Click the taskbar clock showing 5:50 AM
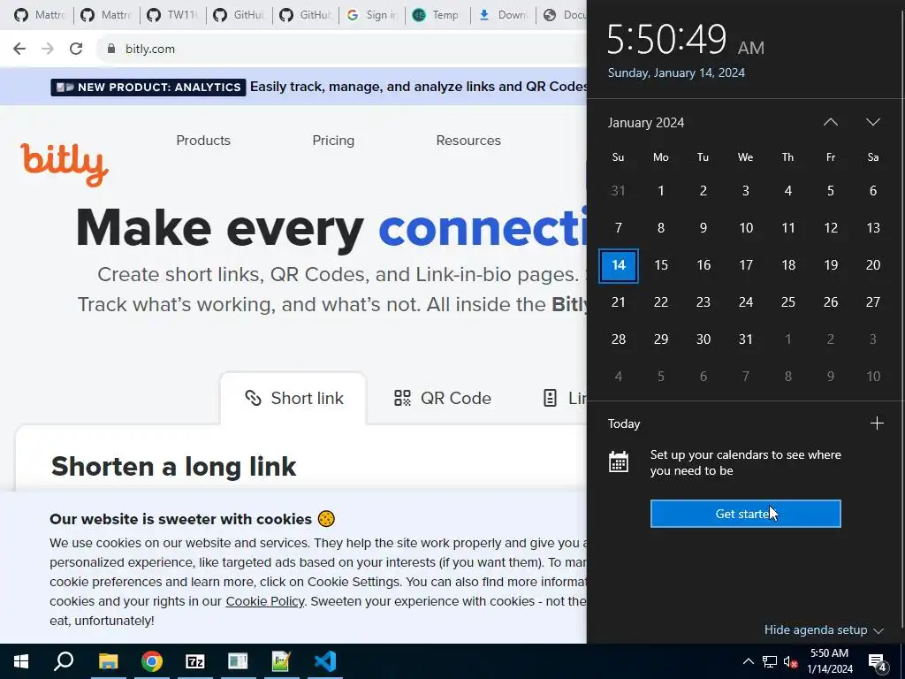 829,661
